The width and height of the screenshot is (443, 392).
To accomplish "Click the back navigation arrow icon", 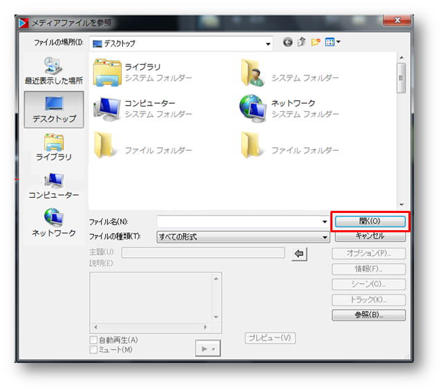I will pos(288,42).
